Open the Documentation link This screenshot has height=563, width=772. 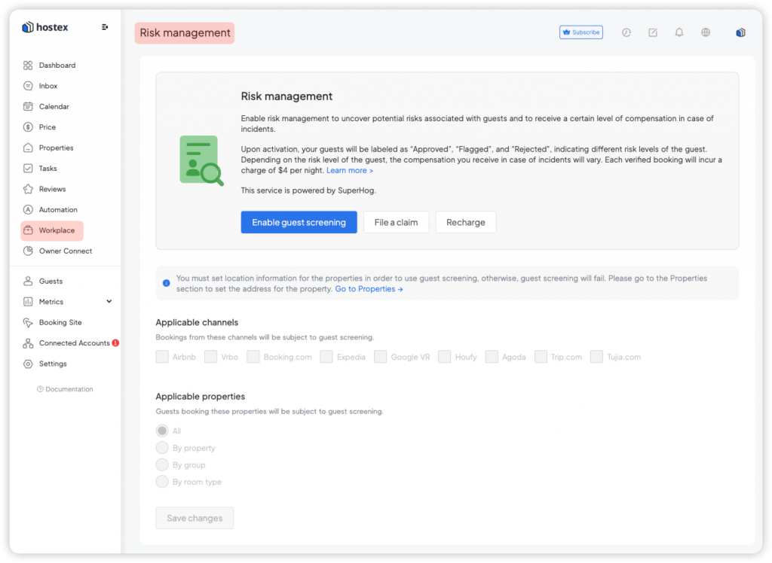69,389
